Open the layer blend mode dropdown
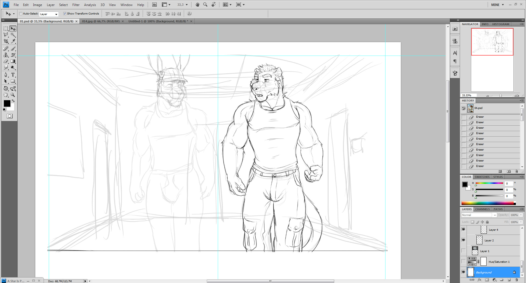Viewport: 526px width, 283px height. [x=479, y=215]
